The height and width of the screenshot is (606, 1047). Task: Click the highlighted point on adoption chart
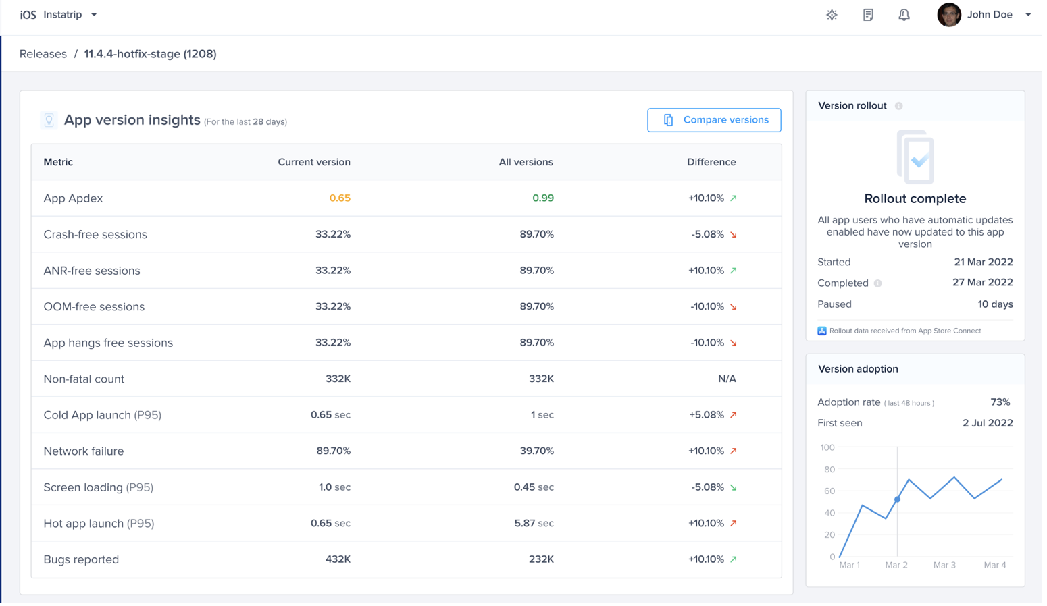pyautogui.click(x=897, y=499)
